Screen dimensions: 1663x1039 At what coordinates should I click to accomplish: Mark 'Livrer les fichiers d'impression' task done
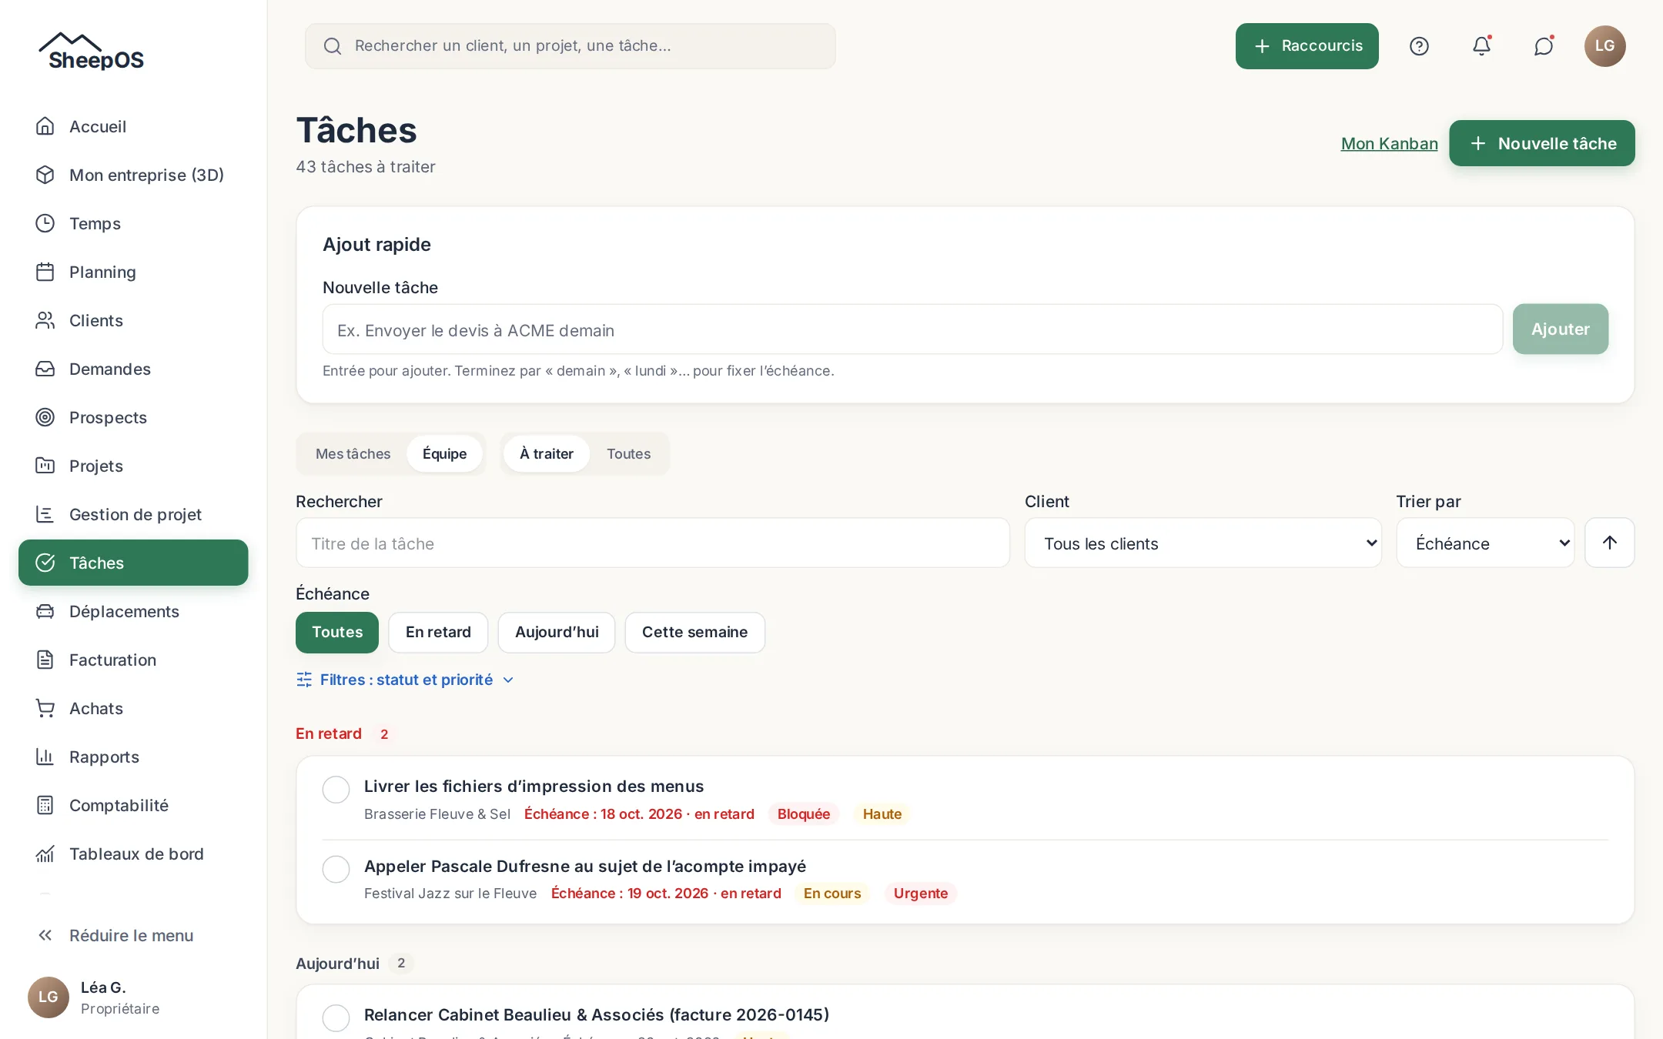336,789
